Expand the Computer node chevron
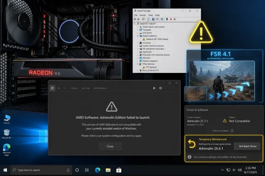265x176 pixels. click(x=138, y=30)
